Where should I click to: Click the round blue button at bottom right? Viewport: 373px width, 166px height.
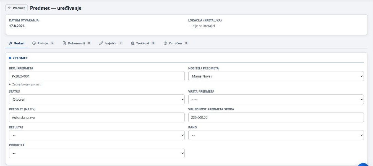363,164
